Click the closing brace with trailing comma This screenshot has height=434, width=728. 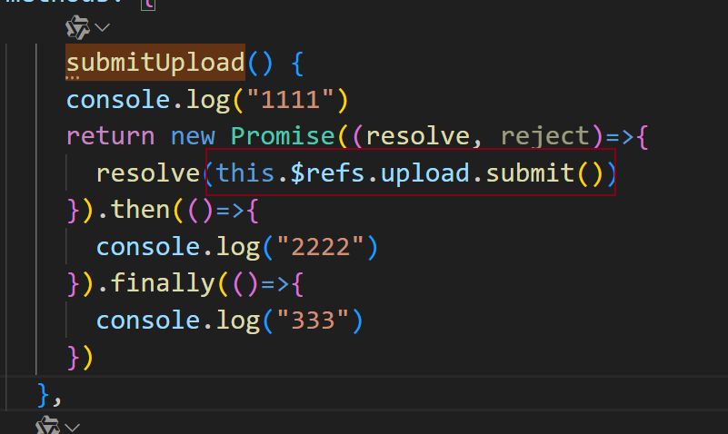[x=49, y=395]
